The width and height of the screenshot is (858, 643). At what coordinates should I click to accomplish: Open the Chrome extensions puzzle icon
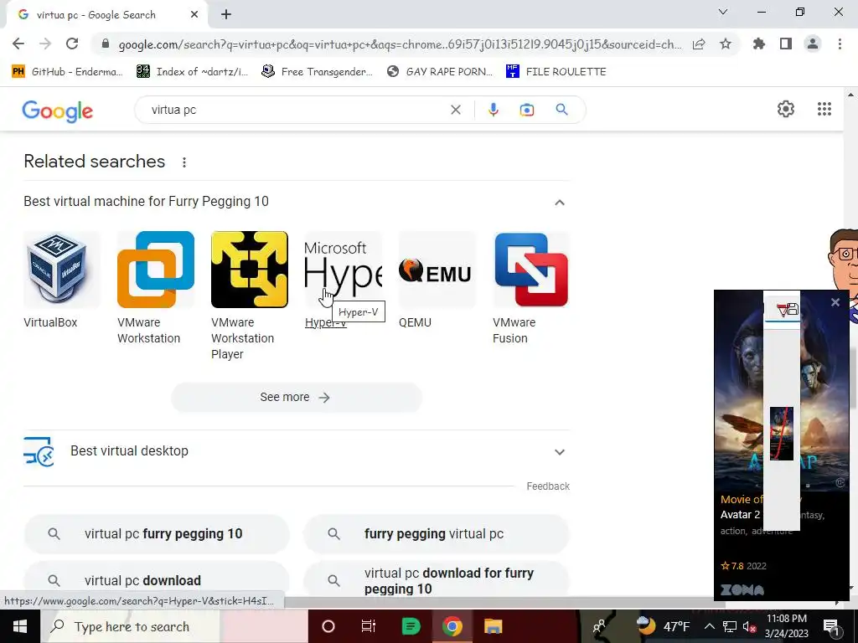[759, 44]
